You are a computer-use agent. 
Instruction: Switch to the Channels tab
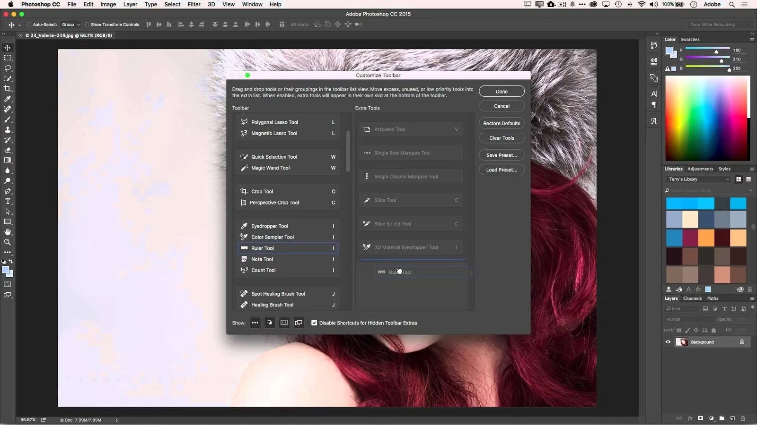click(x=693, y=298)
